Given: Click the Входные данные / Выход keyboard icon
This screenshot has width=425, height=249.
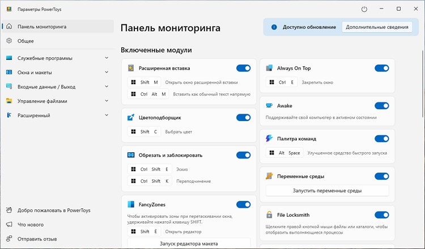Looking at the screenshot, I should (x=9, y=87).
